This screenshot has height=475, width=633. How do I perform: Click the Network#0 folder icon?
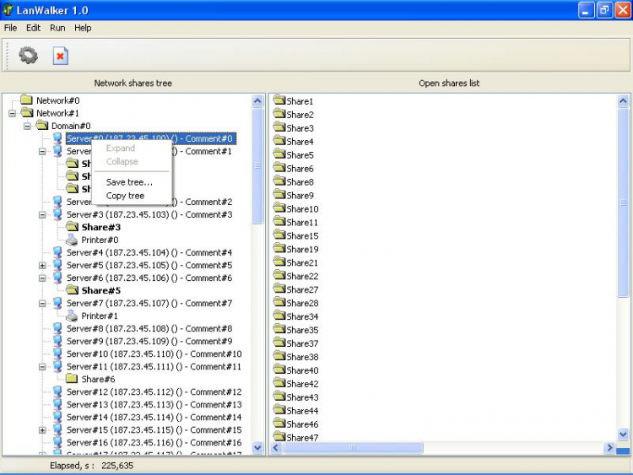pyautogui.click(x=27, y=100)
